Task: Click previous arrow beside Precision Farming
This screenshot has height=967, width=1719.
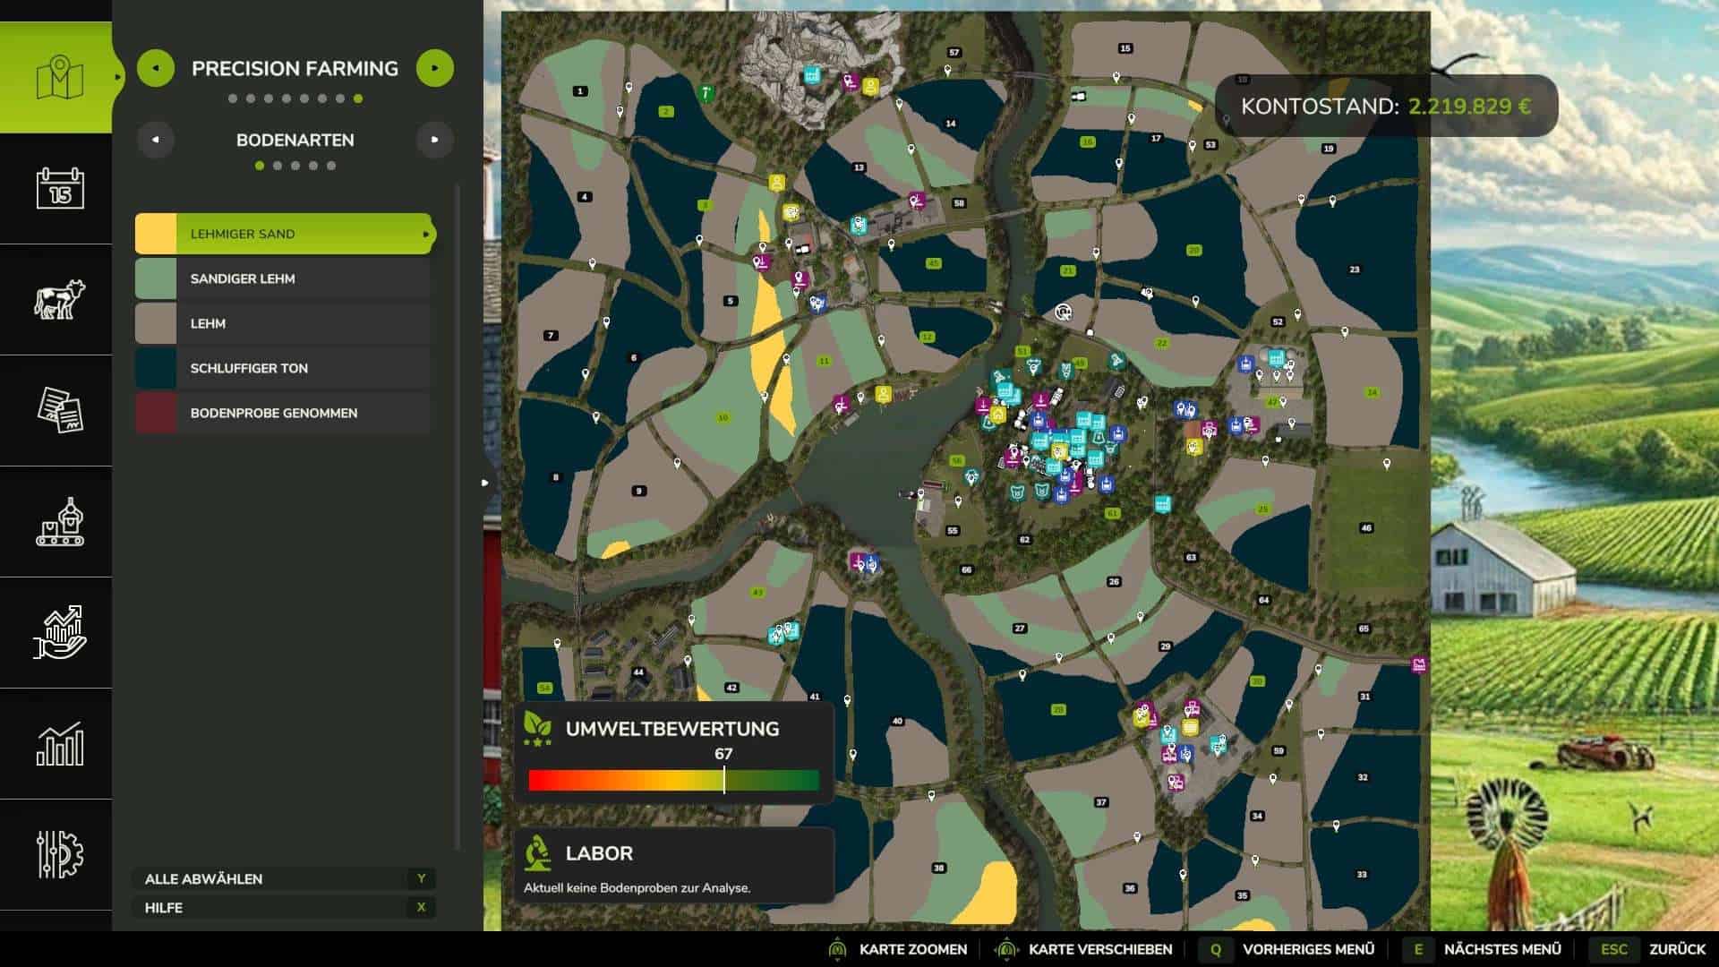Action: coord(156,68)
